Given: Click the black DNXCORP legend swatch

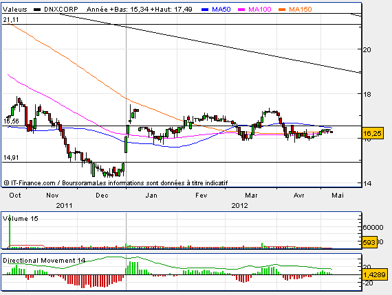Looking at the screenshot, I should tap(37, 10).
